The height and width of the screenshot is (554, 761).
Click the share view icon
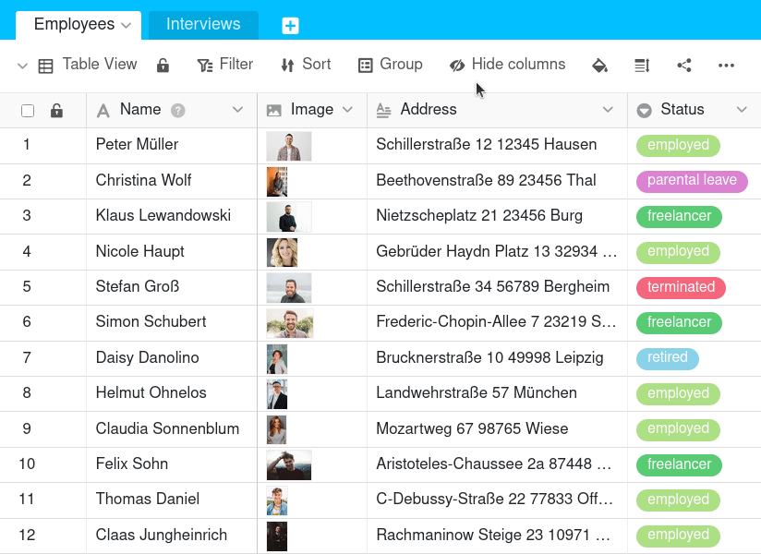click(684, 65)
